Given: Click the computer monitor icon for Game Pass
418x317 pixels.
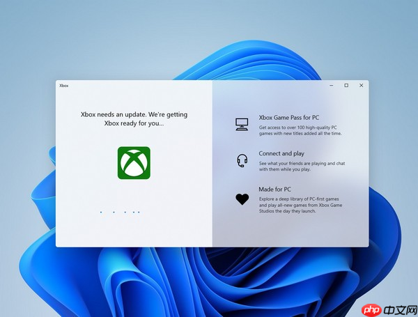Looking at the screenshot, I should [242, 125].
